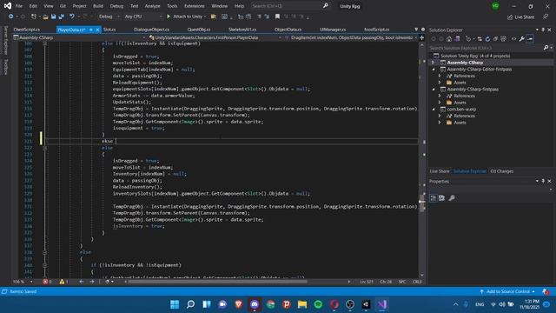556x313 pixels.
Task: Click the Alphabetical sort icon in Properties panel
Action: (442, 198)
